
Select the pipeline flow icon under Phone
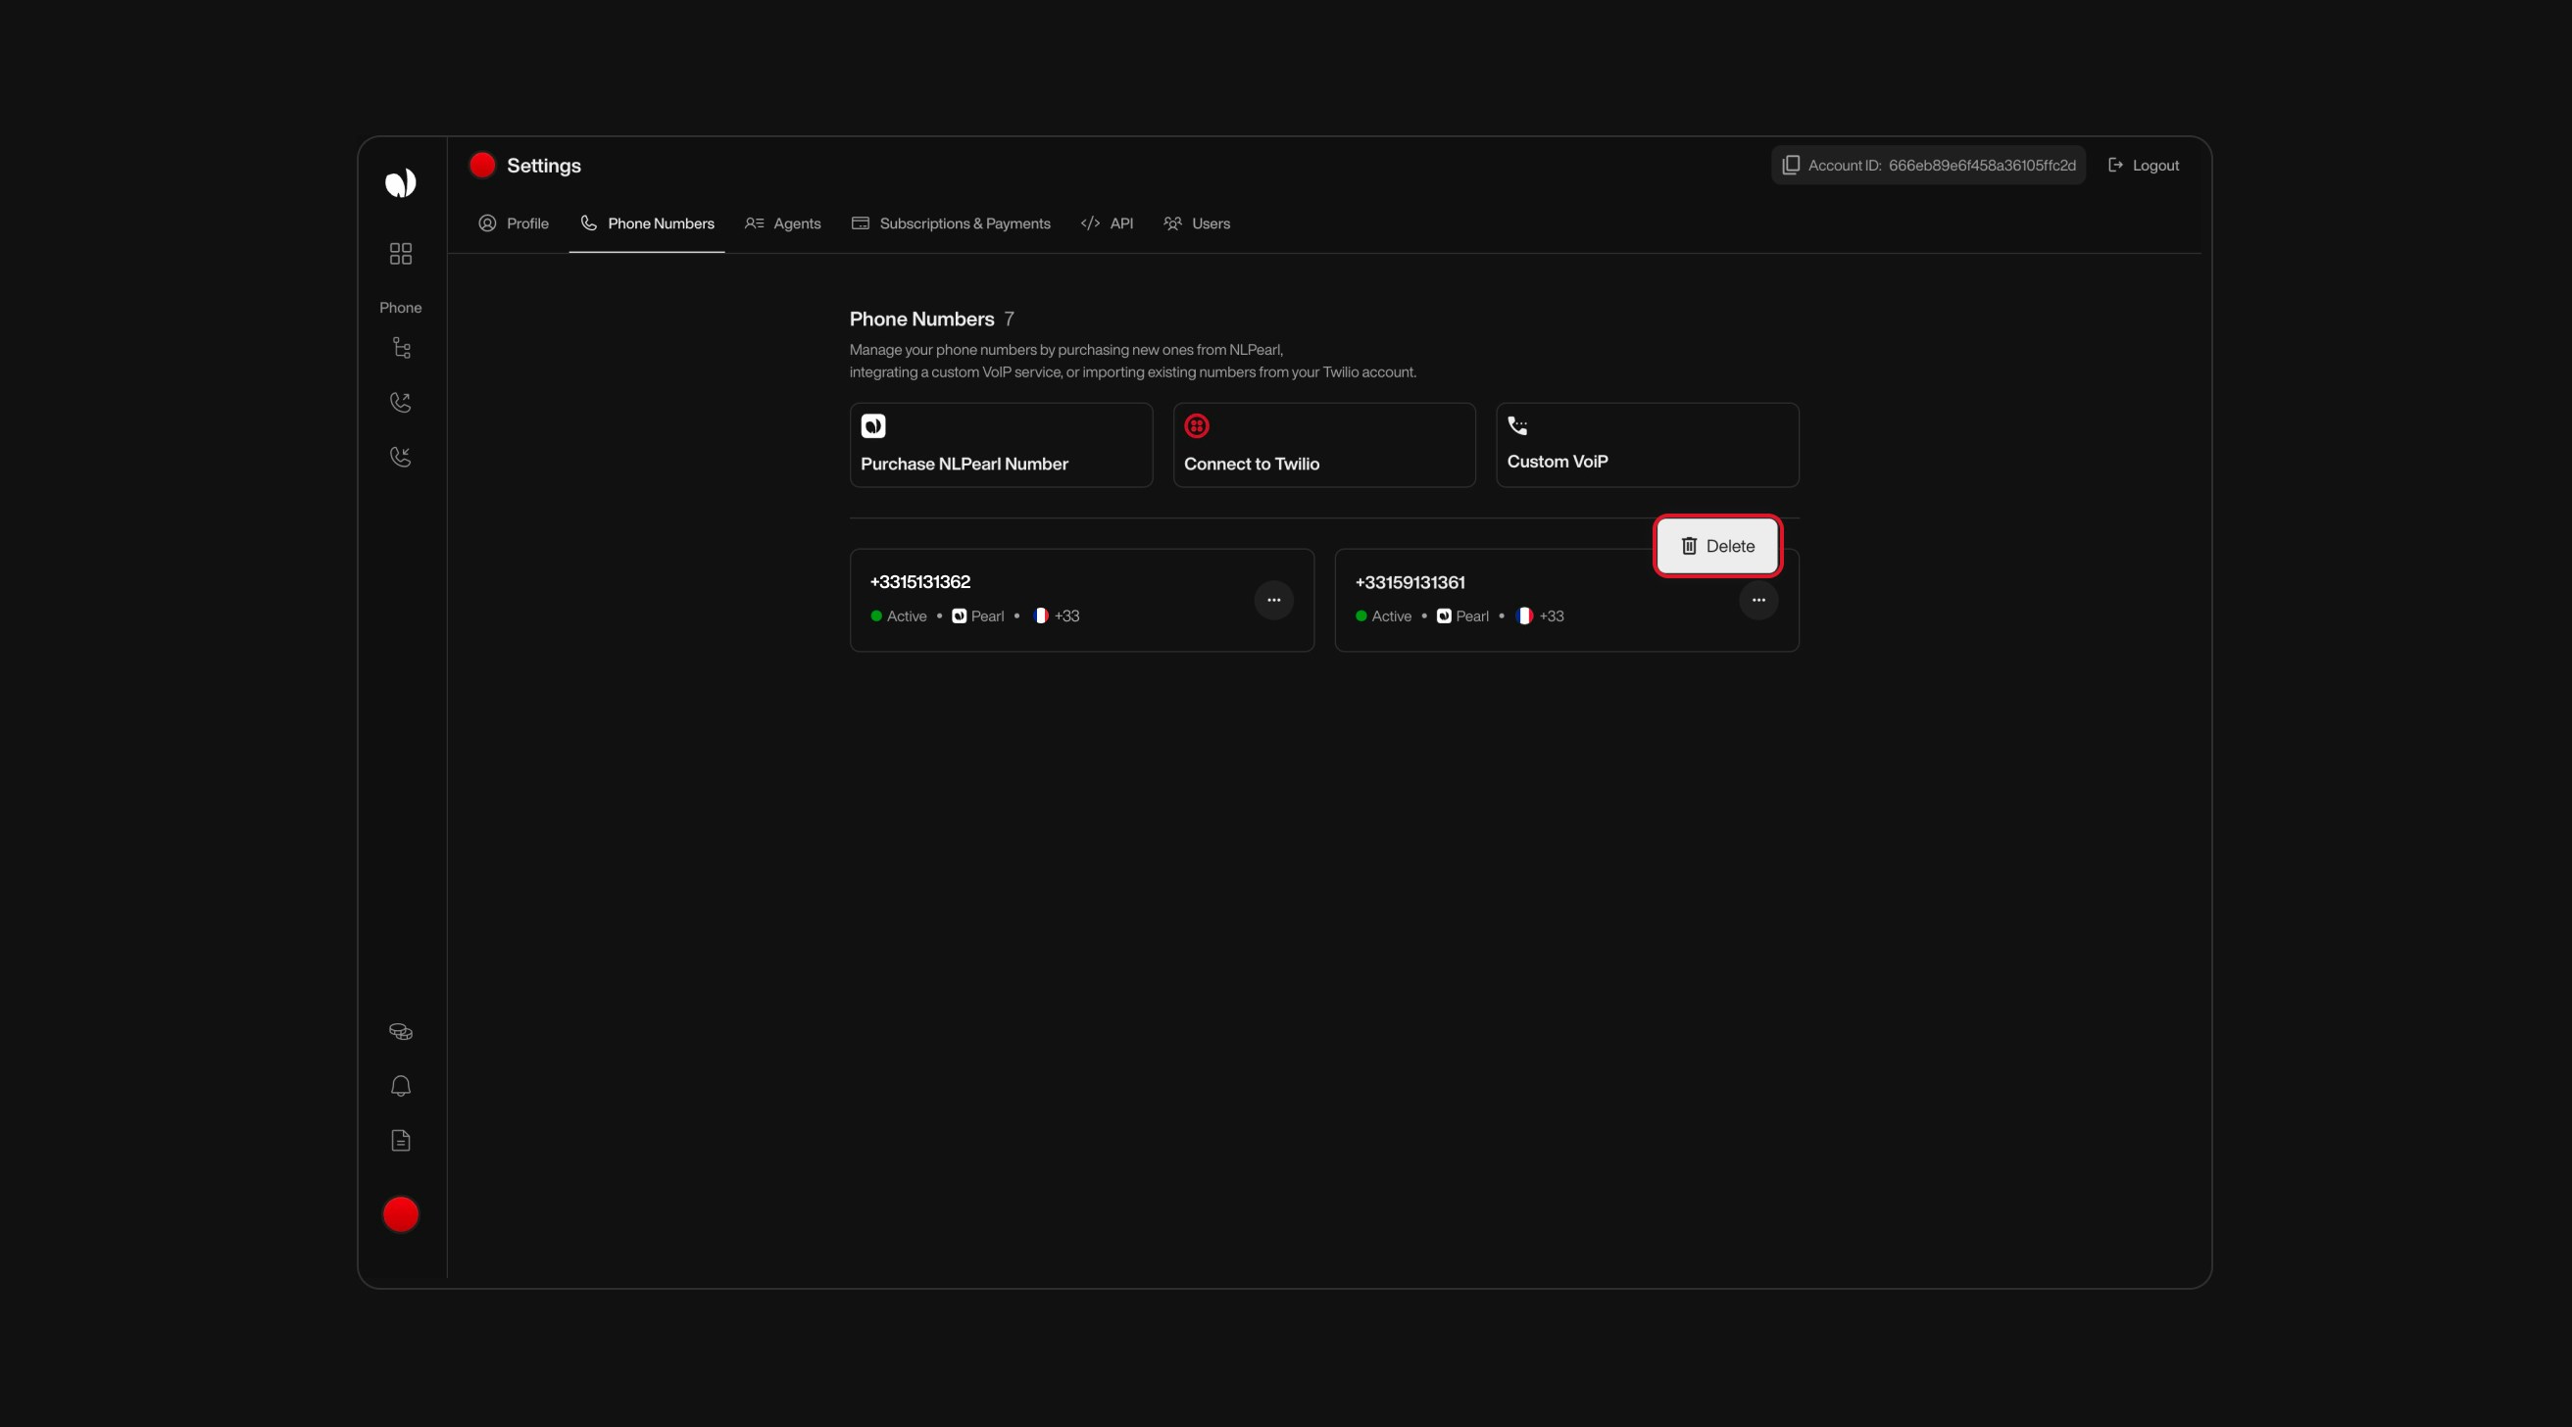400,347
